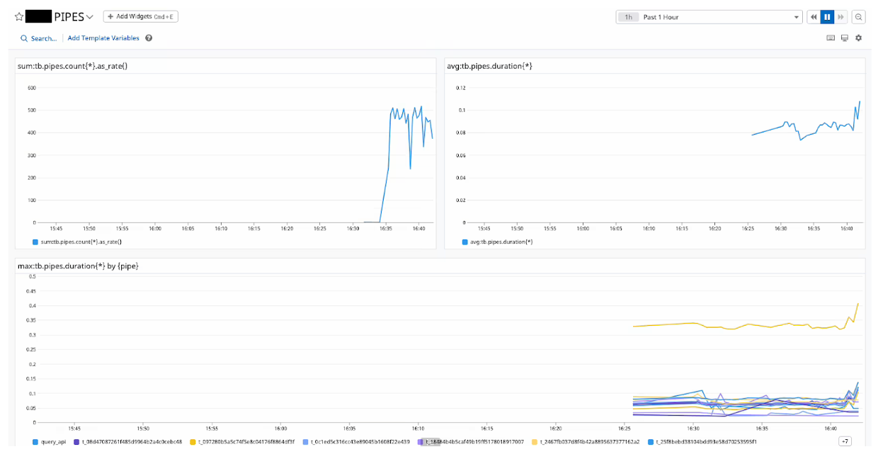Step the time range backward
Viewport: 878px width, 459px height.
click(x=814, y=17)
